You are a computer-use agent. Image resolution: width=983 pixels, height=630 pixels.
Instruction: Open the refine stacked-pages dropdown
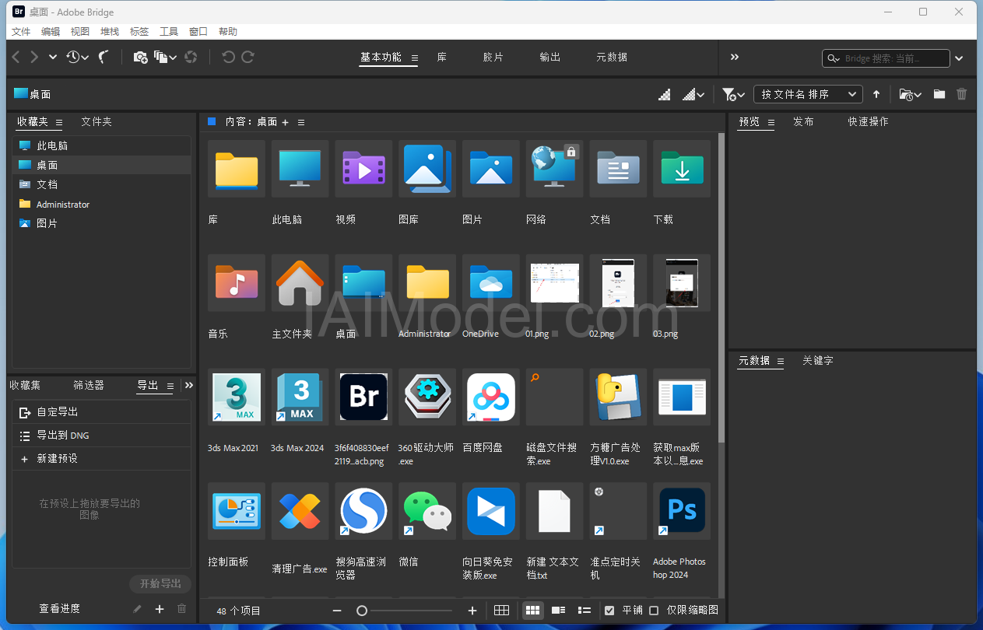165,57
